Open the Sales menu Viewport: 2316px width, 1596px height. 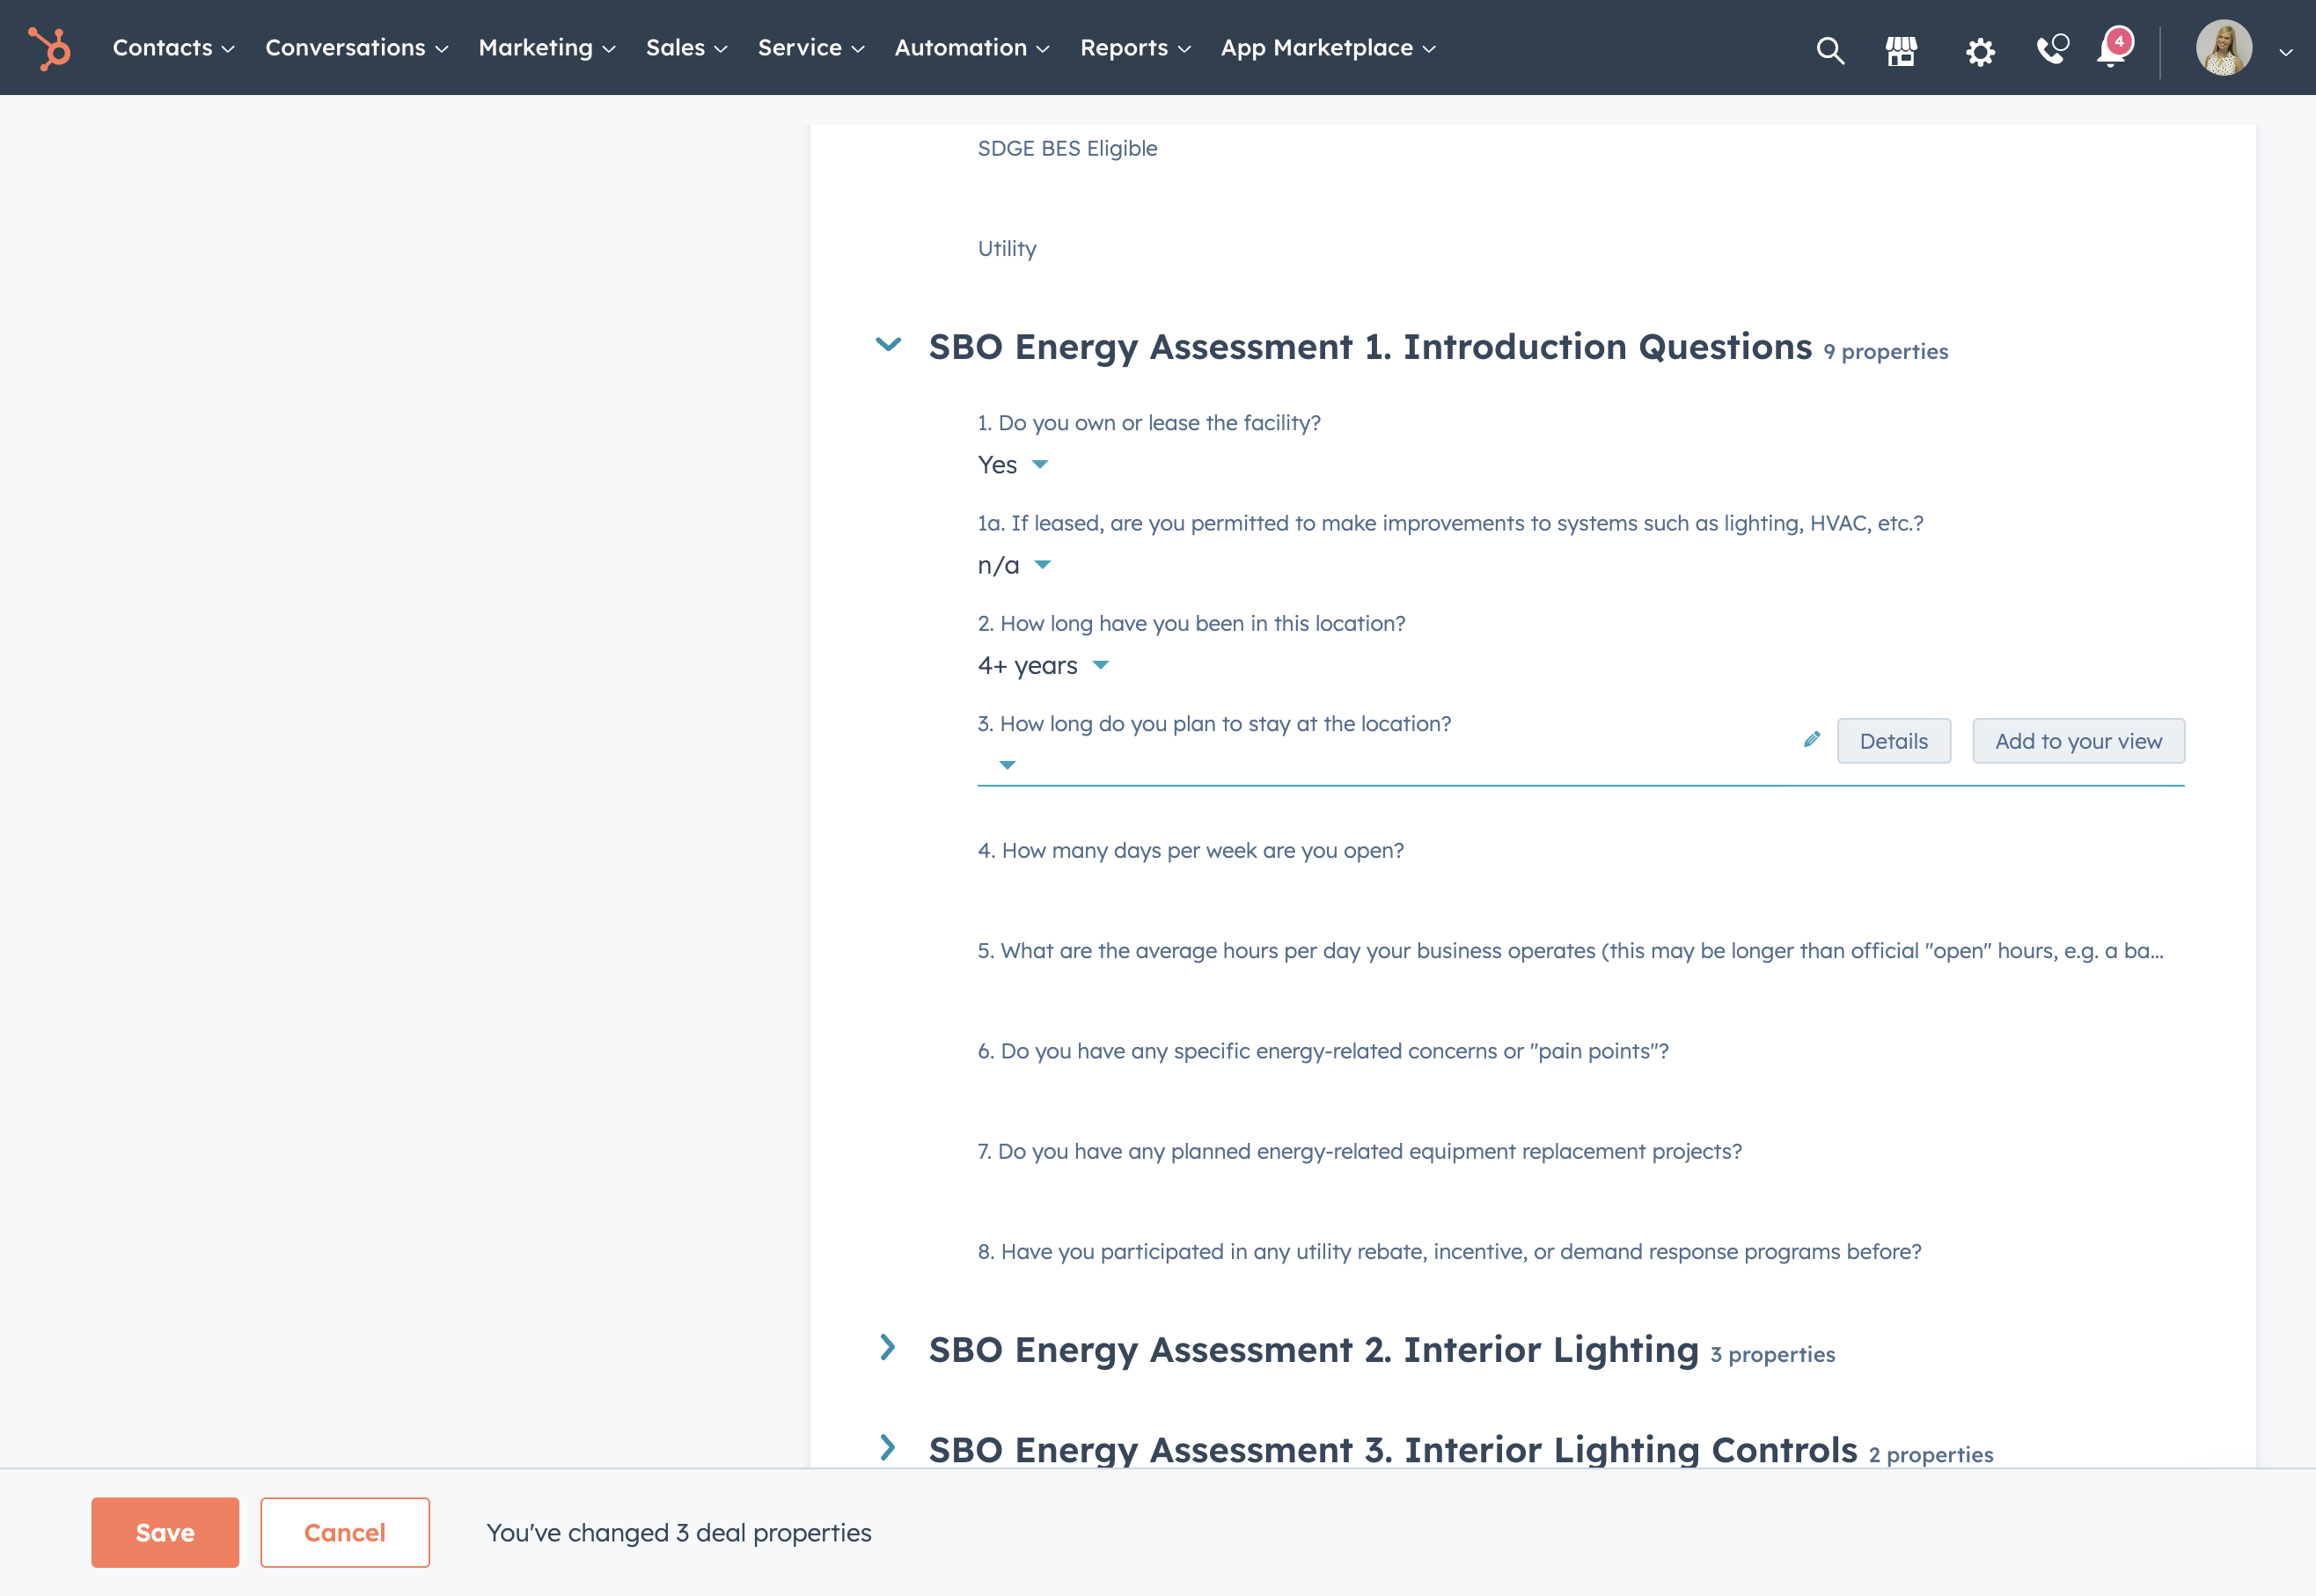coord(686,48)
